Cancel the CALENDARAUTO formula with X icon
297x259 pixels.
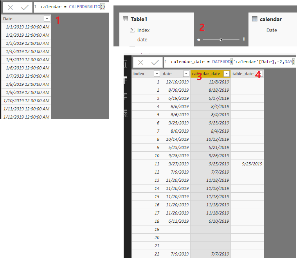[x=11, y=7]
